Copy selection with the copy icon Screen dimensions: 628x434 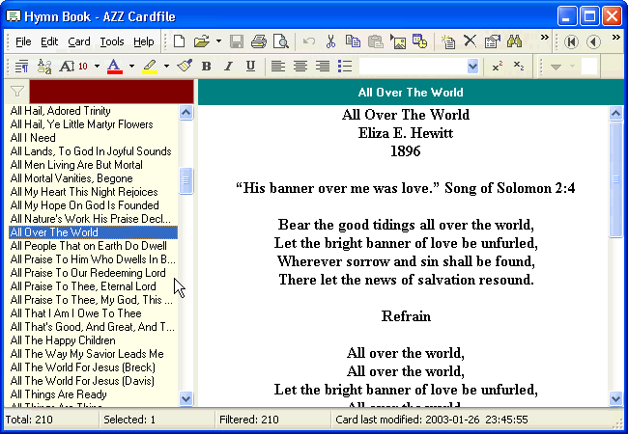coord(353,41)
